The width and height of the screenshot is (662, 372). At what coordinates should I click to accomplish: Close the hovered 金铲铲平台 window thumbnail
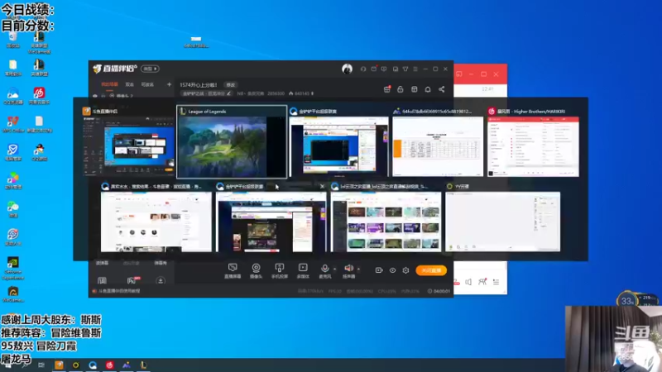pos(322,186)
